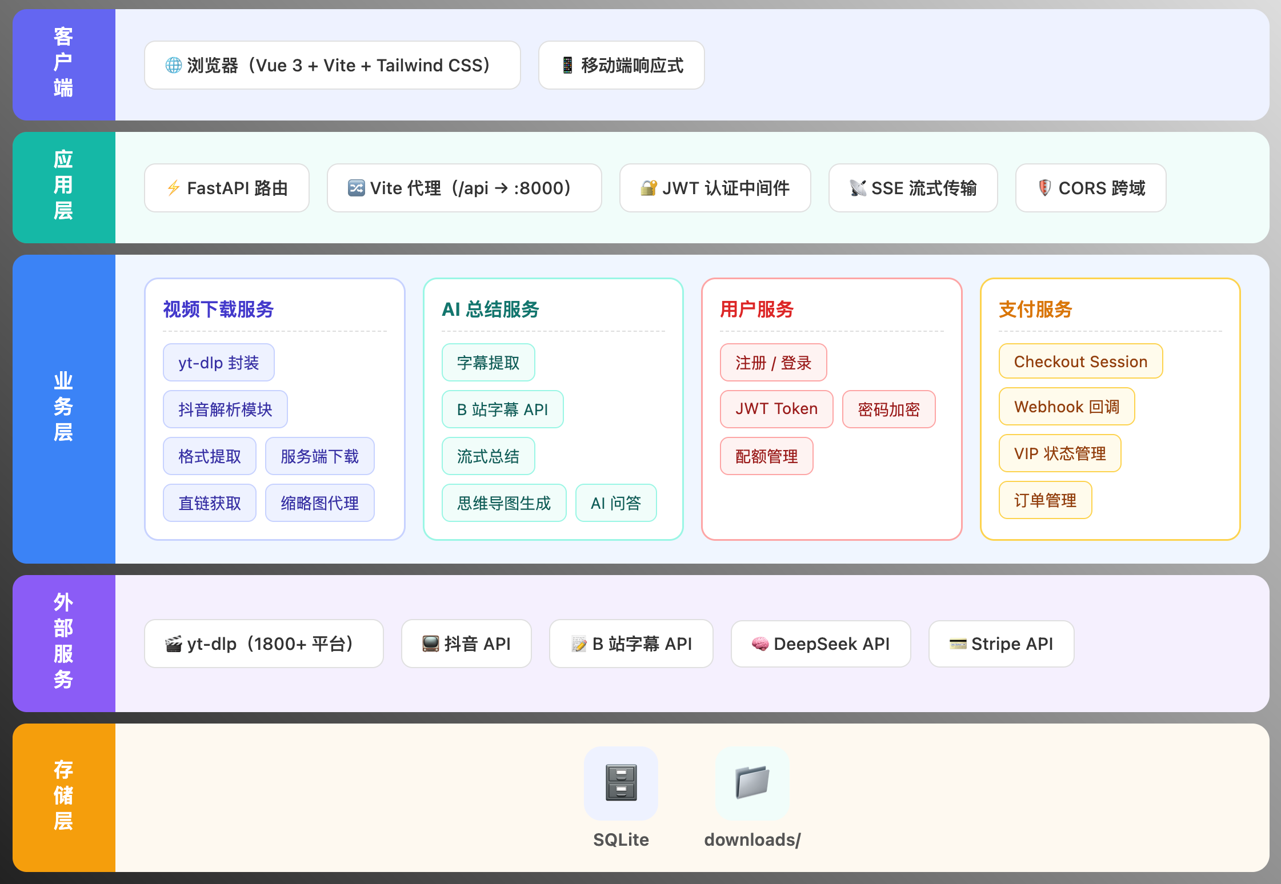Click the Webhook 回调 chip
Viewport: 1281px width, 884px height.
tap(1066, 407)
